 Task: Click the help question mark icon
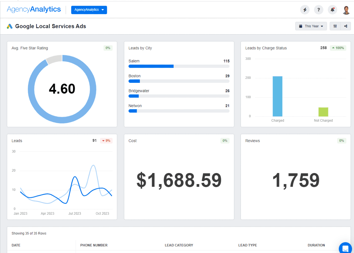319,10
